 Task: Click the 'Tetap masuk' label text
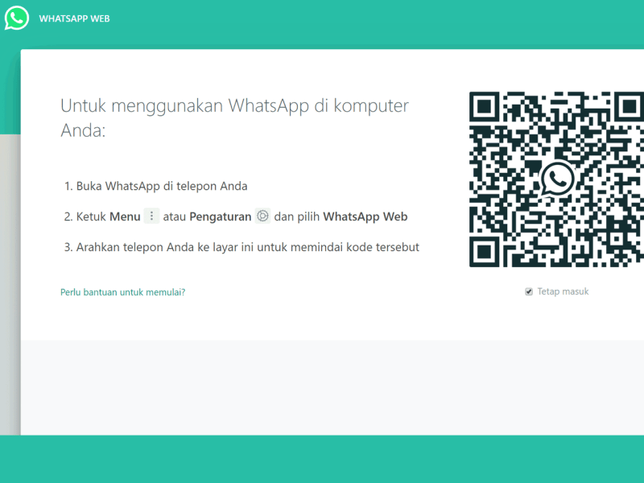563,291
